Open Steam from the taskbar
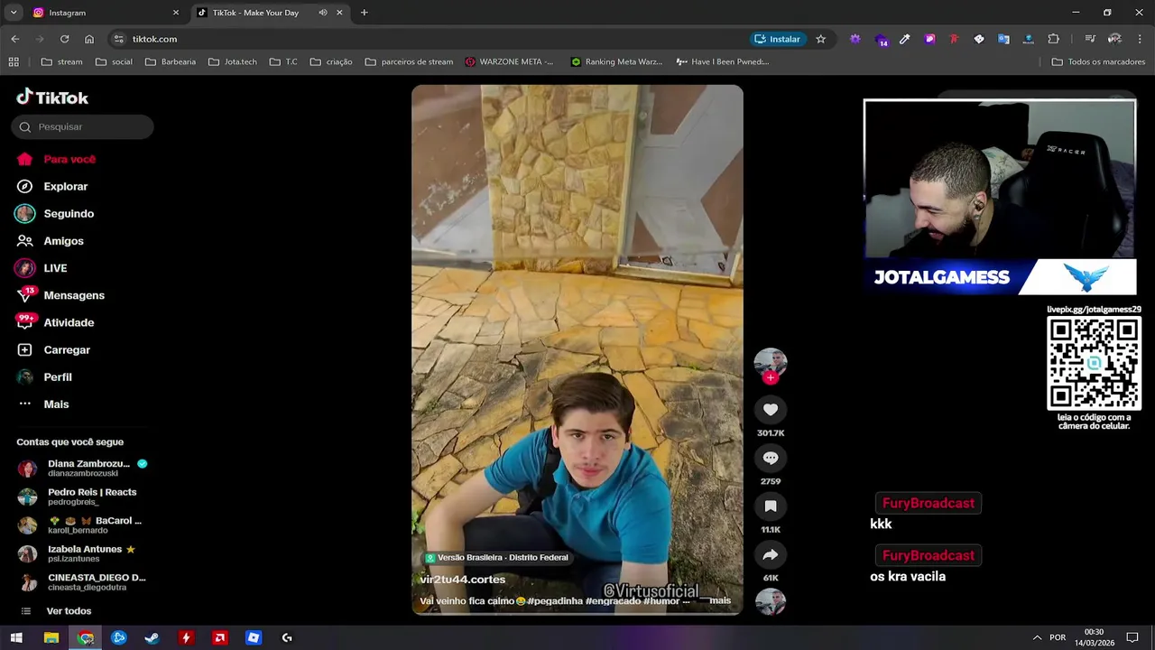This screenshot has width=1155, height=650. [x=152, y=637]
